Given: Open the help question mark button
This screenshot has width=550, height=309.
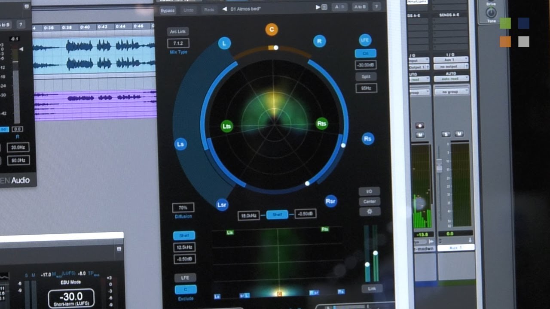Looking at the screenshot, I should [376, 7].
